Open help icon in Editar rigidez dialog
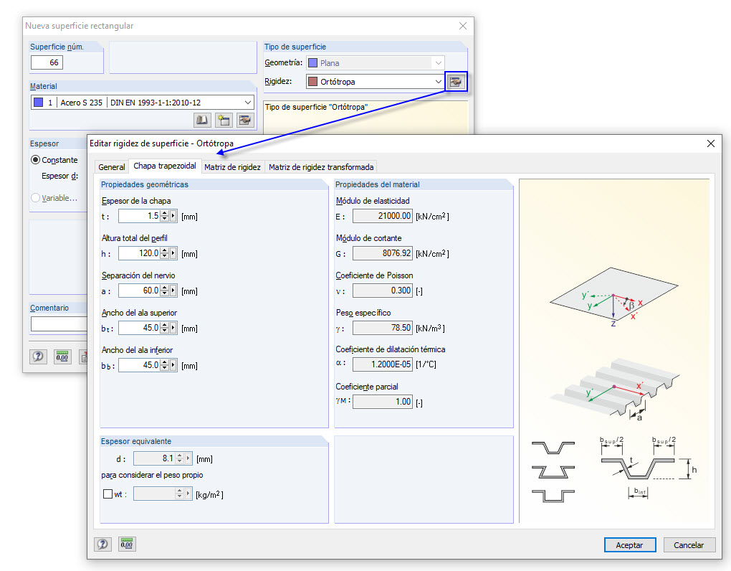Viewport: 731px width, 571px height. point(102,544)
